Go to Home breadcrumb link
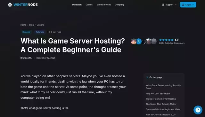This screenshot has height=117, width=205. click(23, 25)
